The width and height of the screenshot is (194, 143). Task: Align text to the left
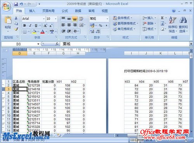pos(63,25)
